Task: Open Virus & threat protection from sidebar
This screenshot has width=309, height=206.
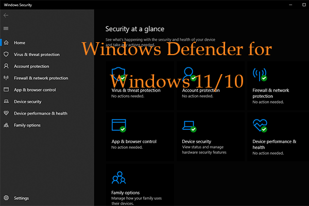Action: point(37,55)
